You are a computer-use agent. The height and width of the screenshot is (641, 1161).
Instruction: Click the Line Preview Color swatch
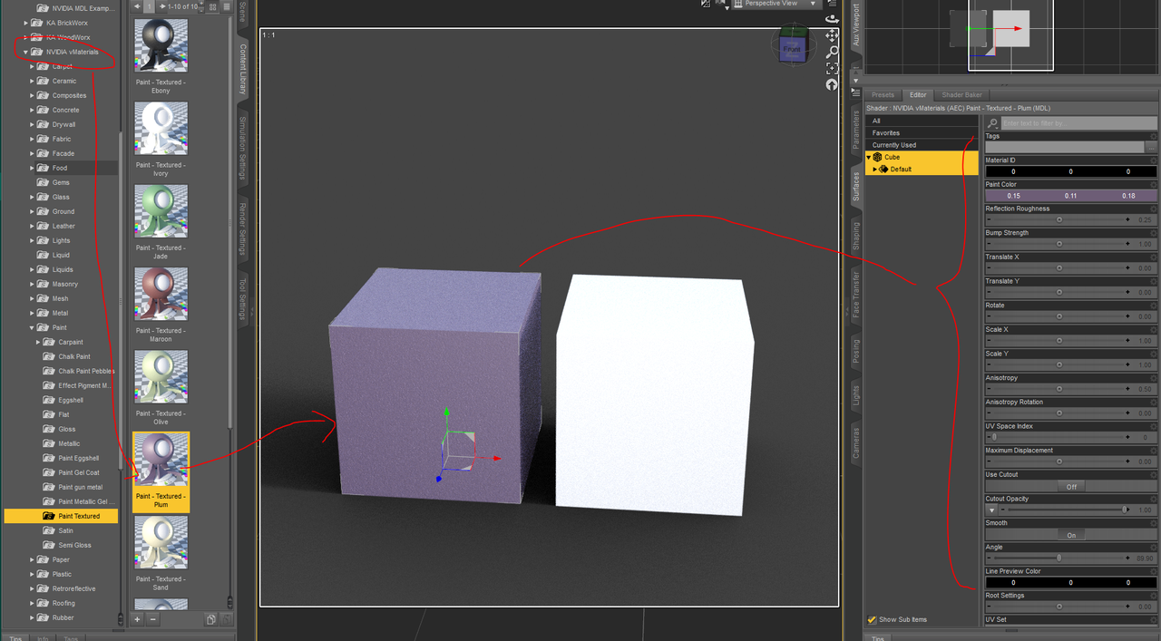pyautogui.click(x=1071, y=583)
